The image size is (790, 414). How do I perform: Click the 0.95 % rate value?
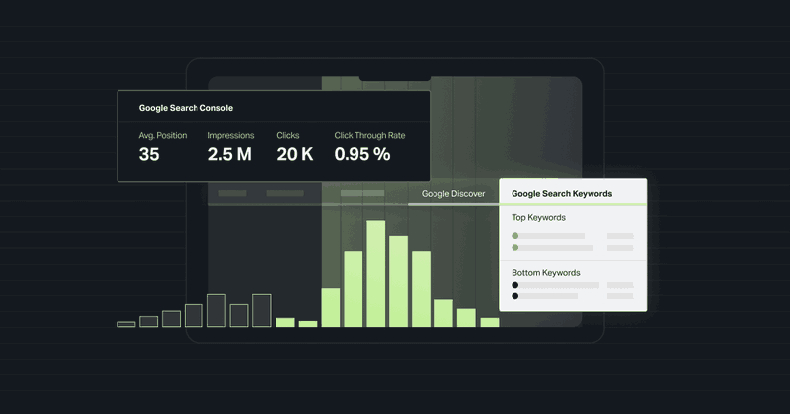[362, 154]
